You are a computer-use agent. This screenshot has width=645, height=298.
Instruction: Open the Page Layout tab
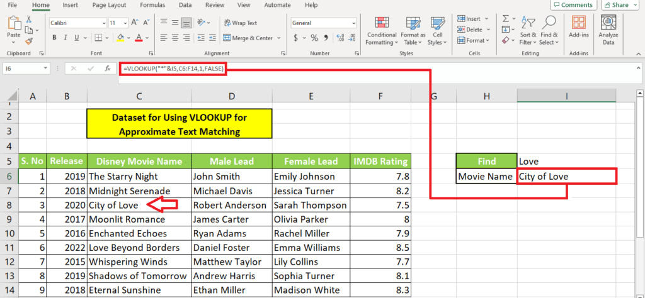click(111, 5)
